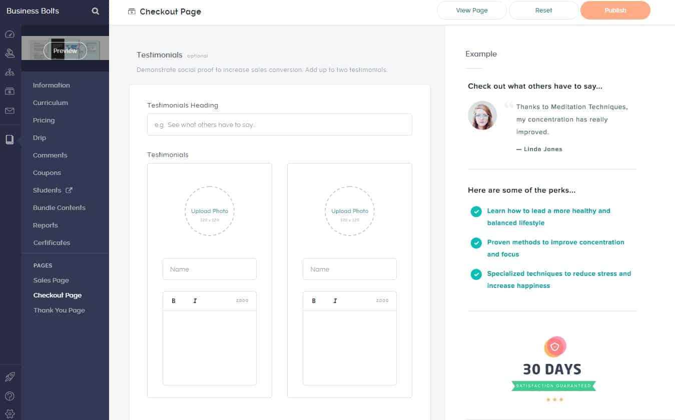Screen dimensions: 675x420
Task: Toggle bold in first testimonial editor
Action: [x=174, y=300]
